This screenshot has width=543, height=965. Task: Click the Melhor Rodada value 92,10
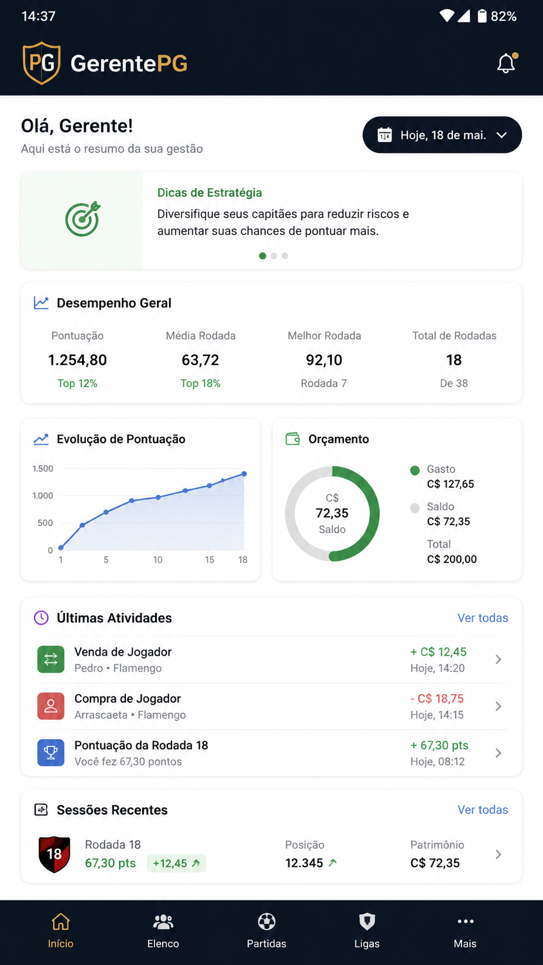tap(324, 360)
